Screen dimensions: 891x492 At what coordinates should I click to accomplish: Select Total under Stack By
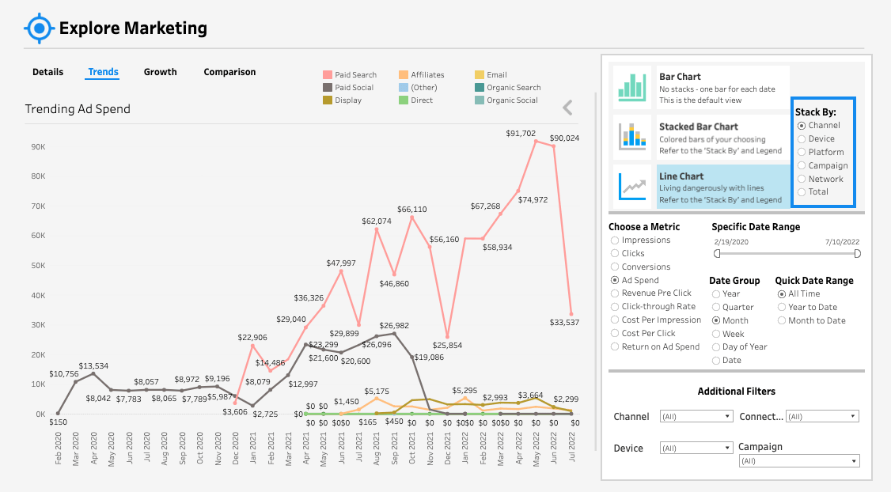pyautogui.click(x=802, y=191)
